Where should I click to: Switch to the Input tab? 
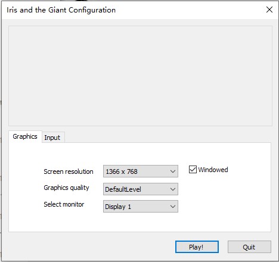click(52, 138)
